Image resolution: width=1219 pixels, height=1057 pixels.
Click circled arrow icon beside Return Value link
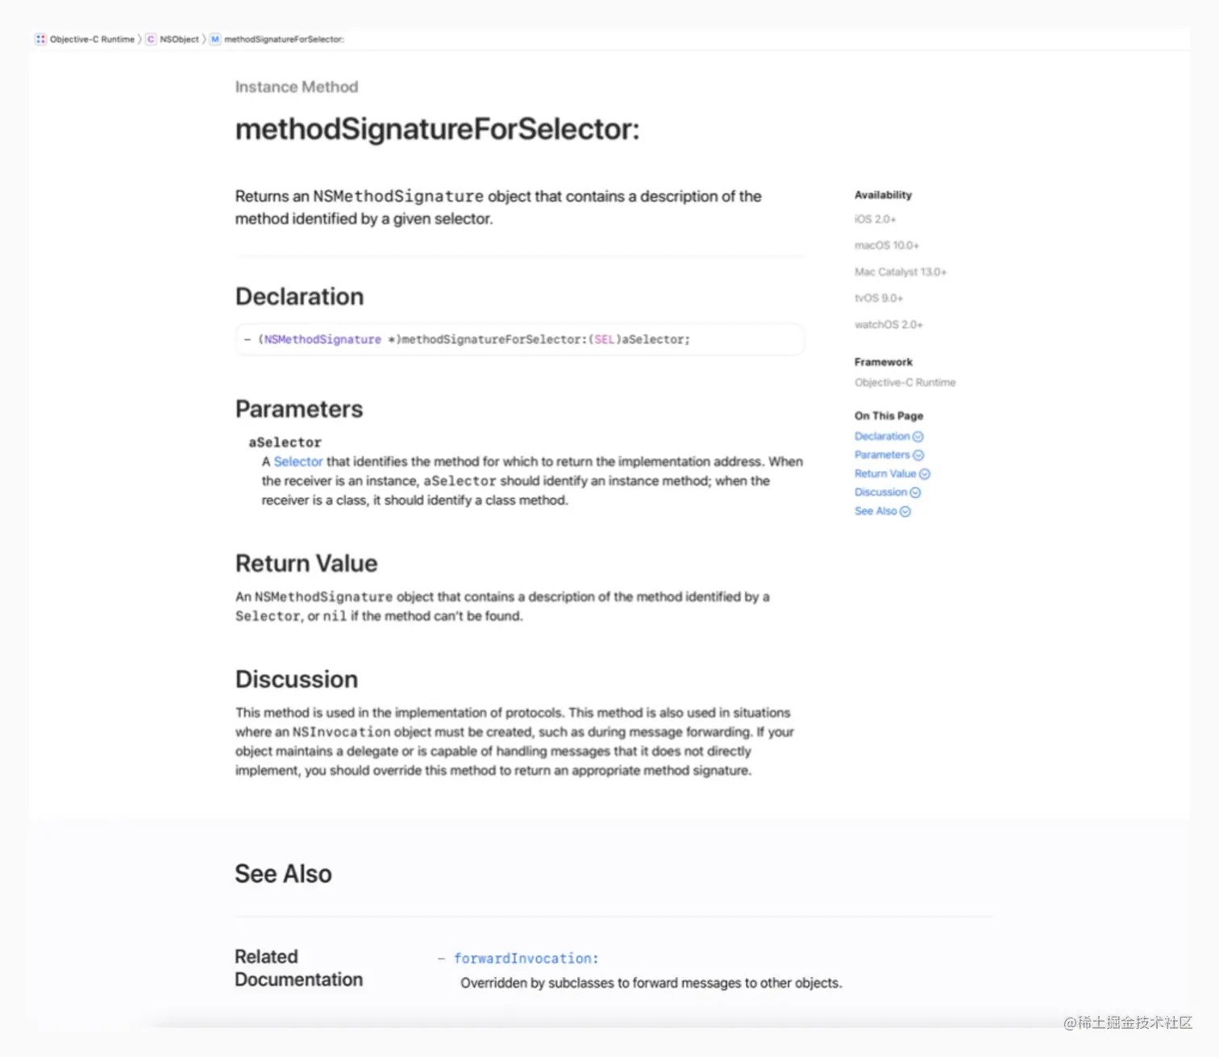pyautogui.click(x=925, y=474)
